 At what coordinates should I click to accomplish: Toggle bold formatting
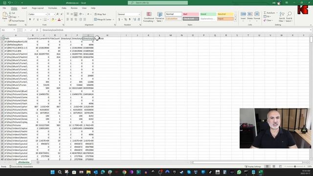(x=30, y=20)
